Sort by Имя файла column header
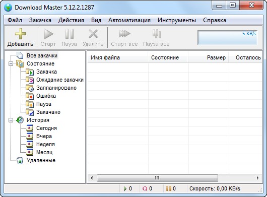 click(x=118, y=57)
